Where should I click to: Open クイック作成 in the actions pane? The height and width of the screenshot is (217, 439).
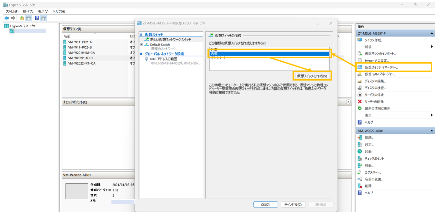pyautogui.click(x=374, y=40)
